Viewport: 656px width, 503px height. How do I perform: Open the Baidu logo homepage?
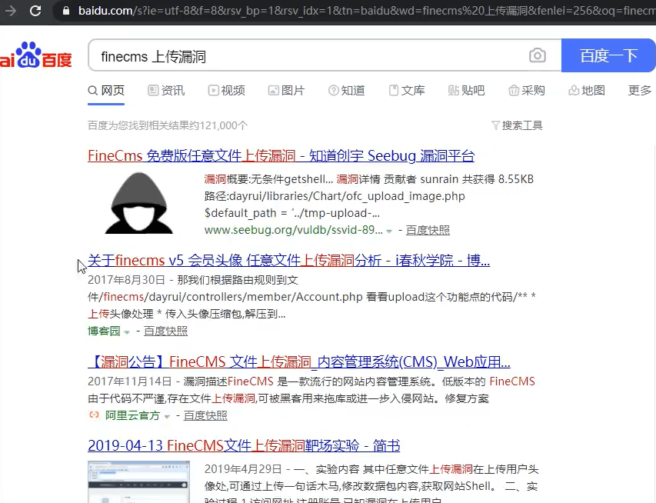(x=36, y=55)
